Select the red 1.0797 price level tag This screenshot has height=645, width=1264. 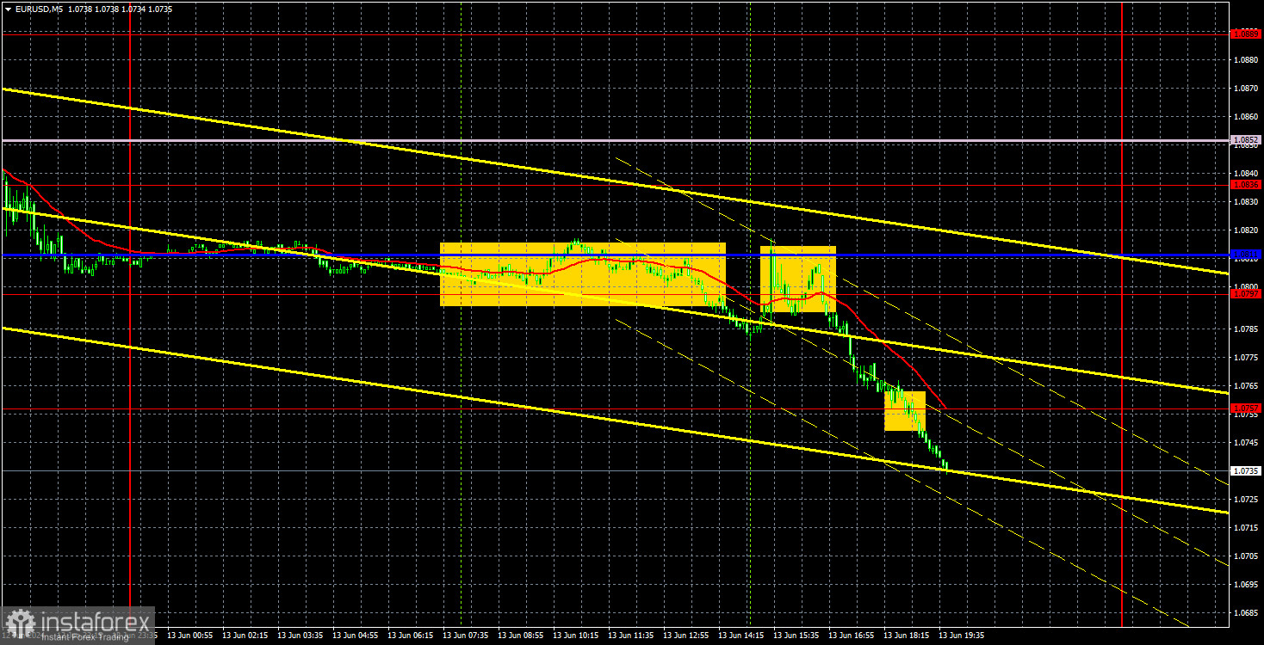(1246, 294)
